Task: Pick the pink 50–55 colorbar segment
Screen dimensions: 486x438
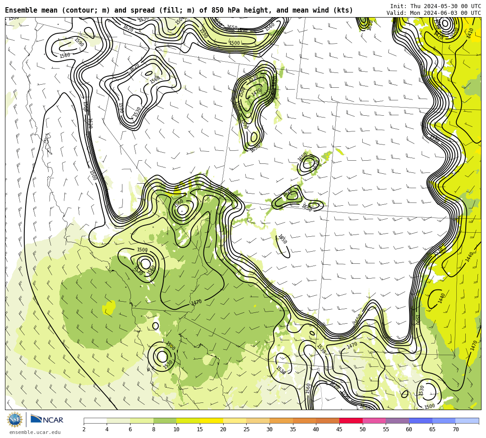Action: 374,420
